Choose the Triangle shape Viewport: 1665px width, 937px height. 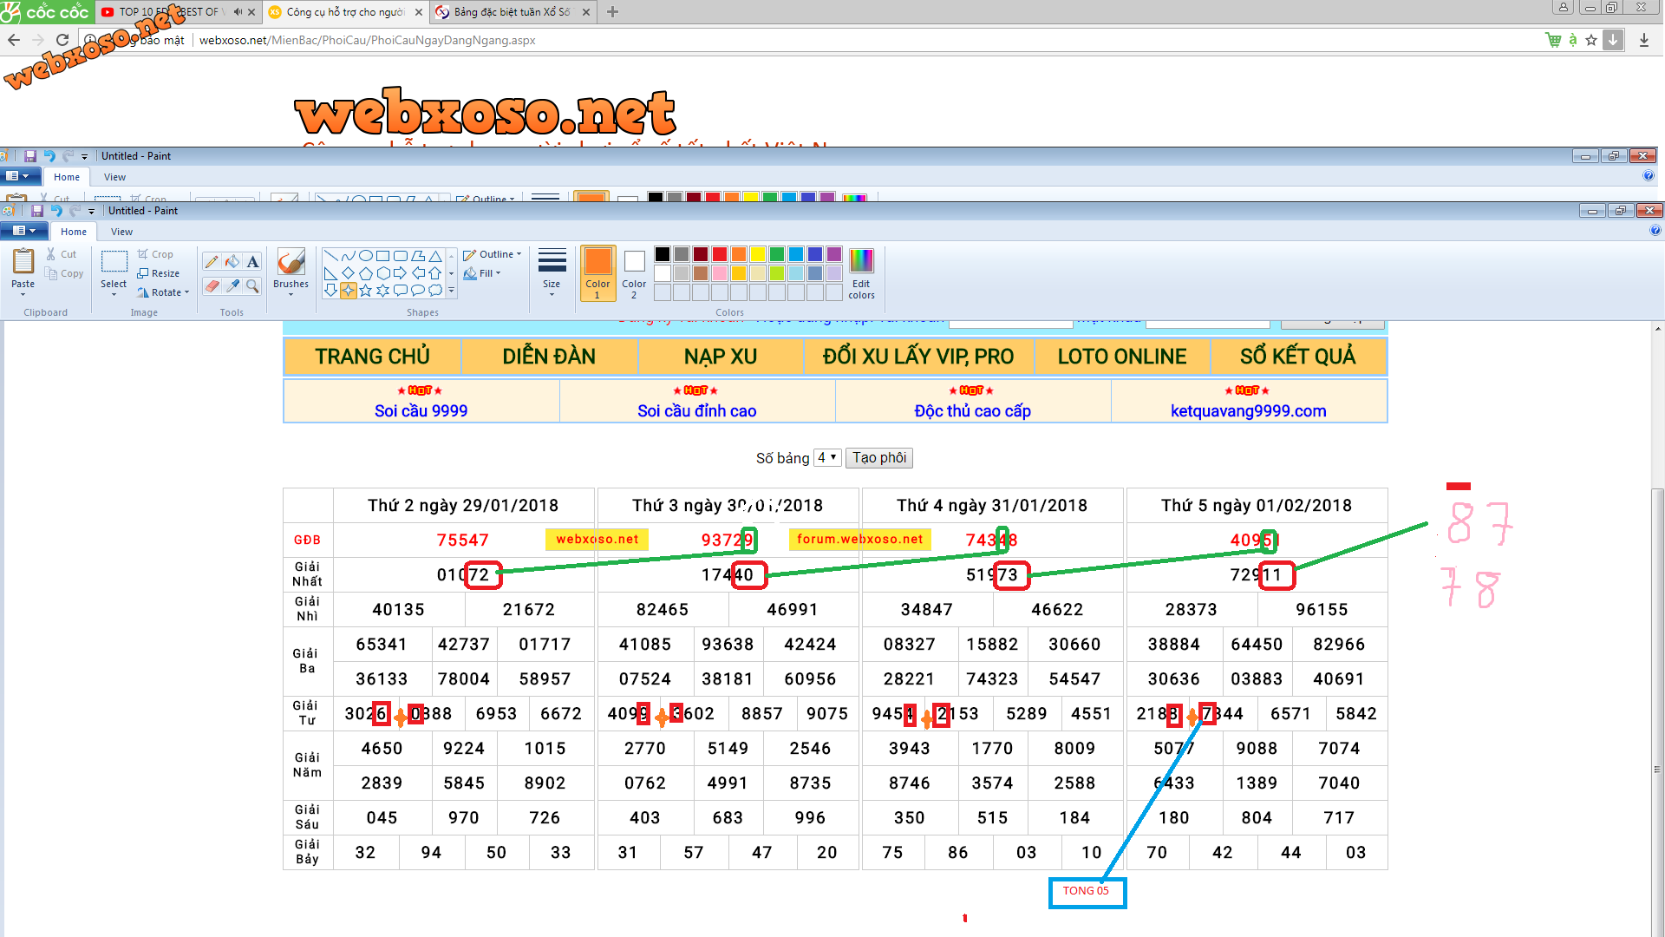(x=435, y=256)
